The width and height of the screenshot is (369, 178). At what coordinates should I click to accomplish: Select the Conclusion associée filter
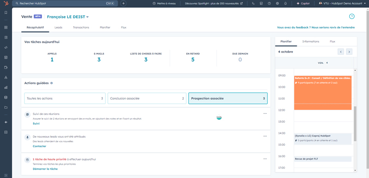tap(147, 98)
